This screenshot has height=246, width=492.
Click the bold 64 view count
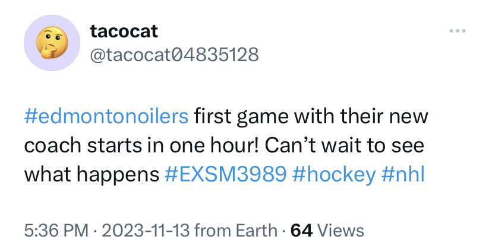click(x=301, y=229)
